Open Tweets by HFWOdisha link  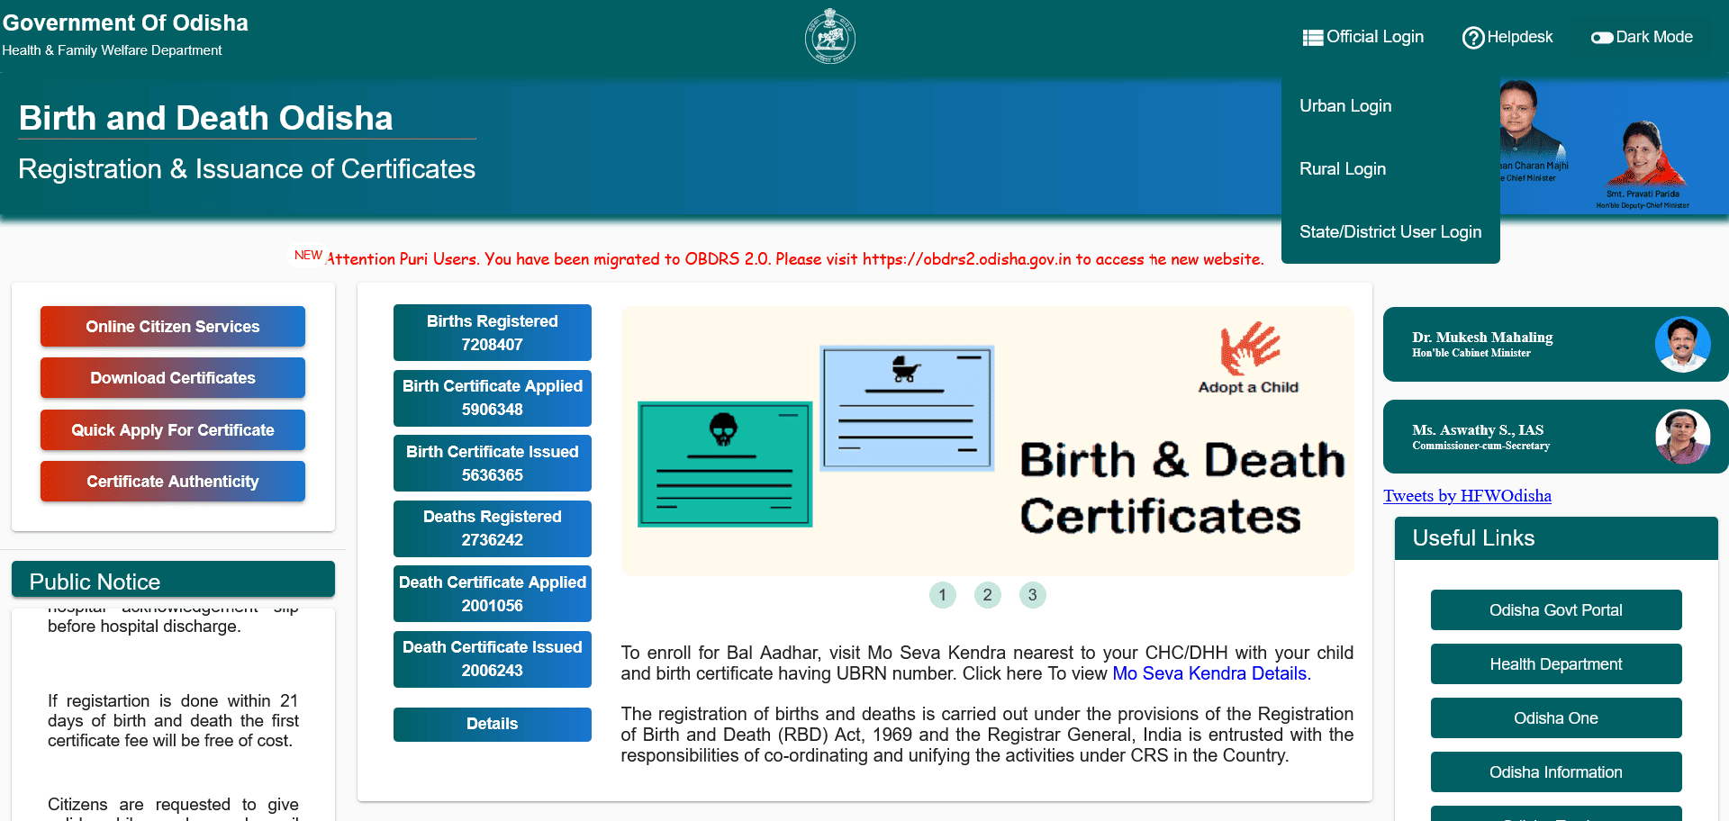pyautogui.click(x=1466, y=496)
